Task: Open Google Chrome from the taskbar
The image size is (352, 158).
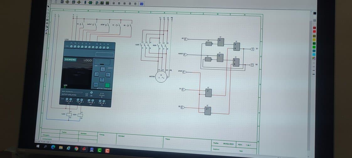Action: point(76,149)
